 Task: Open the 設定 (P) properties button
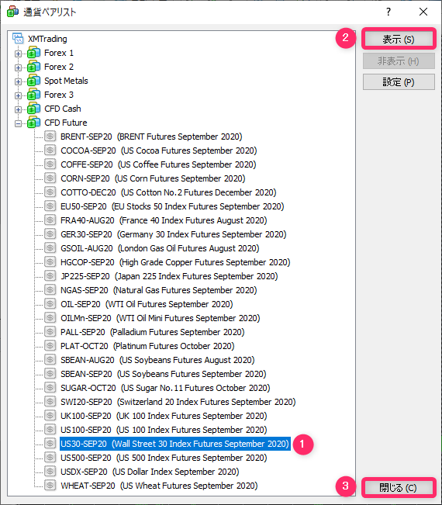coord(399,82)
